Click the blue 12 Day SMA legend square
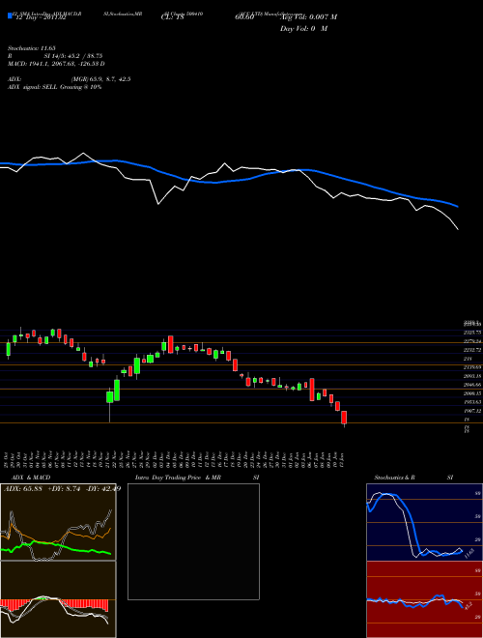The width and height of the screenshot is (483, 638). point(10,15)
